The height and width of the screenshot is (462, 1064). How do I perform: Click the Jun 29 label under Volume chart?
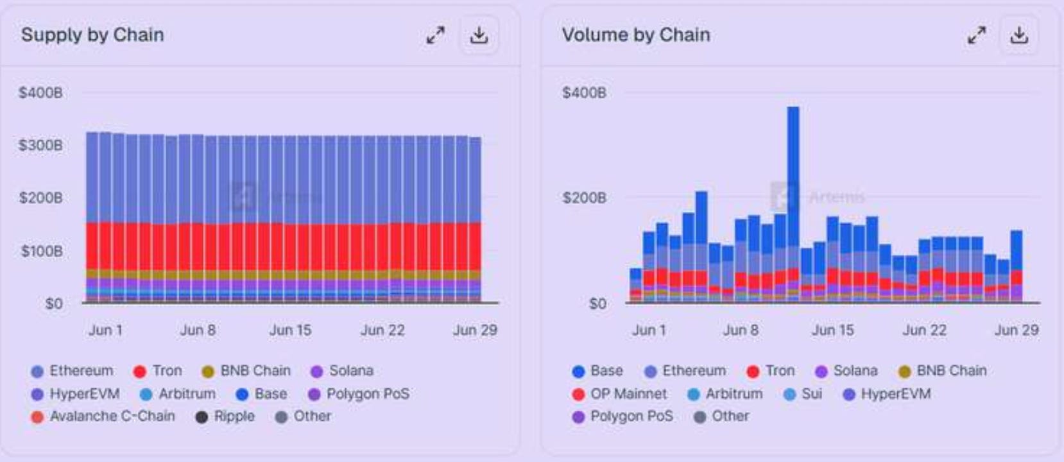click(1017, 330)
